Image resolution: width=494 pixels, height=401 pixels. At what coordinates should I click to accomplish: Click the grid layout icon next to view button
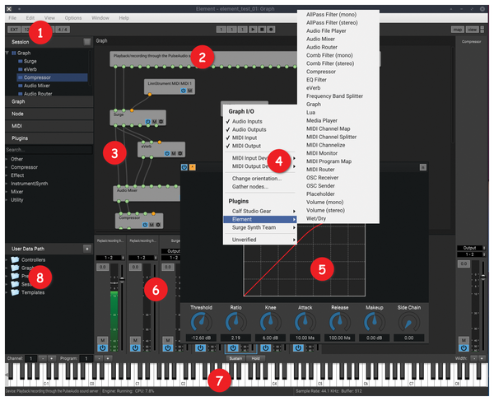coord(482,30)
